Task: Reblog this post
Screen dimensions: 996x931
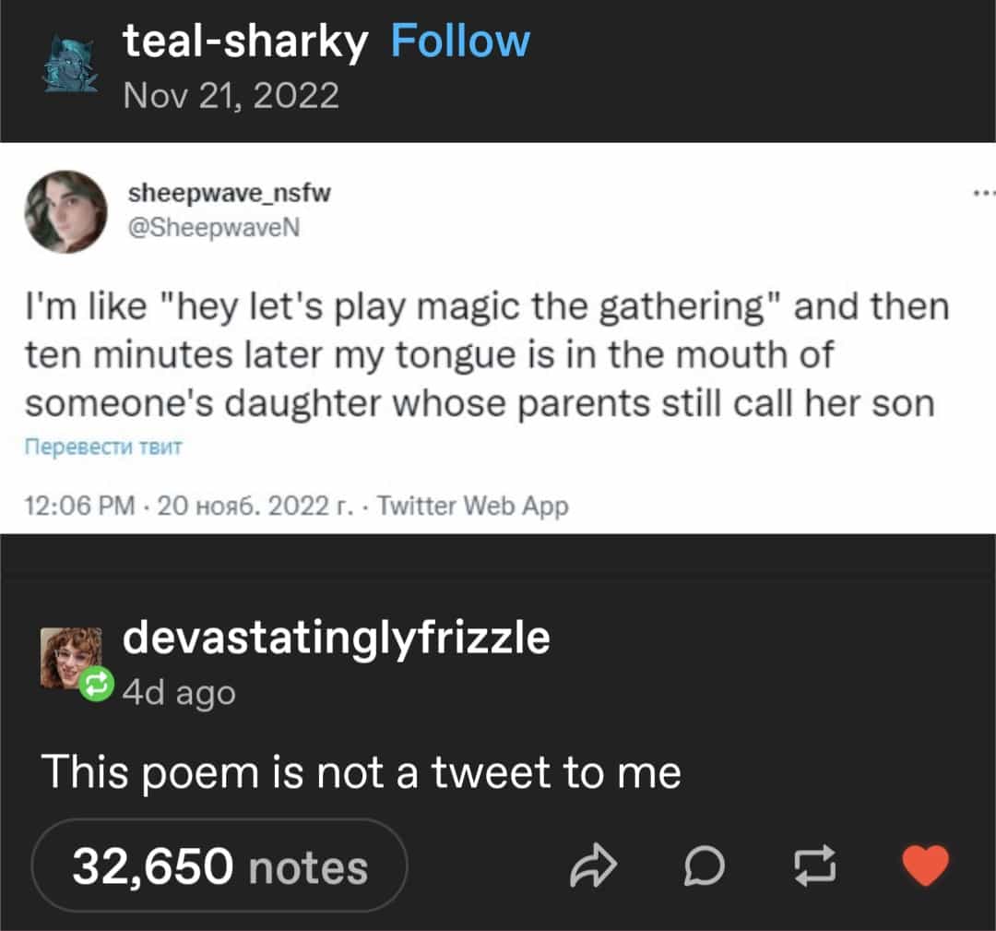Action: [816, 865]
